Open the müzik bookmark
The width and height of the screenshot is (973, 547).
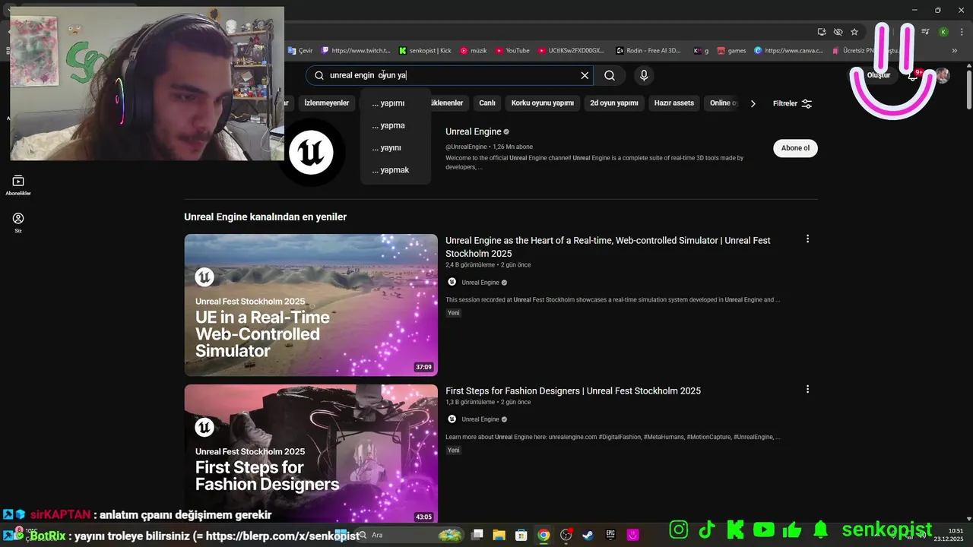pos(473,51)
